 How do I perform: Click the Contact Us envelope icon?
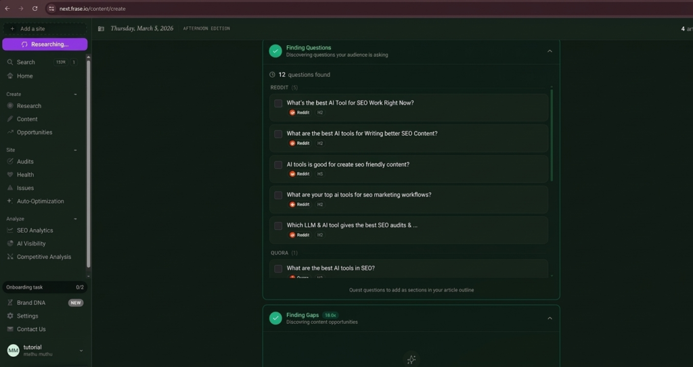[10, 329]
